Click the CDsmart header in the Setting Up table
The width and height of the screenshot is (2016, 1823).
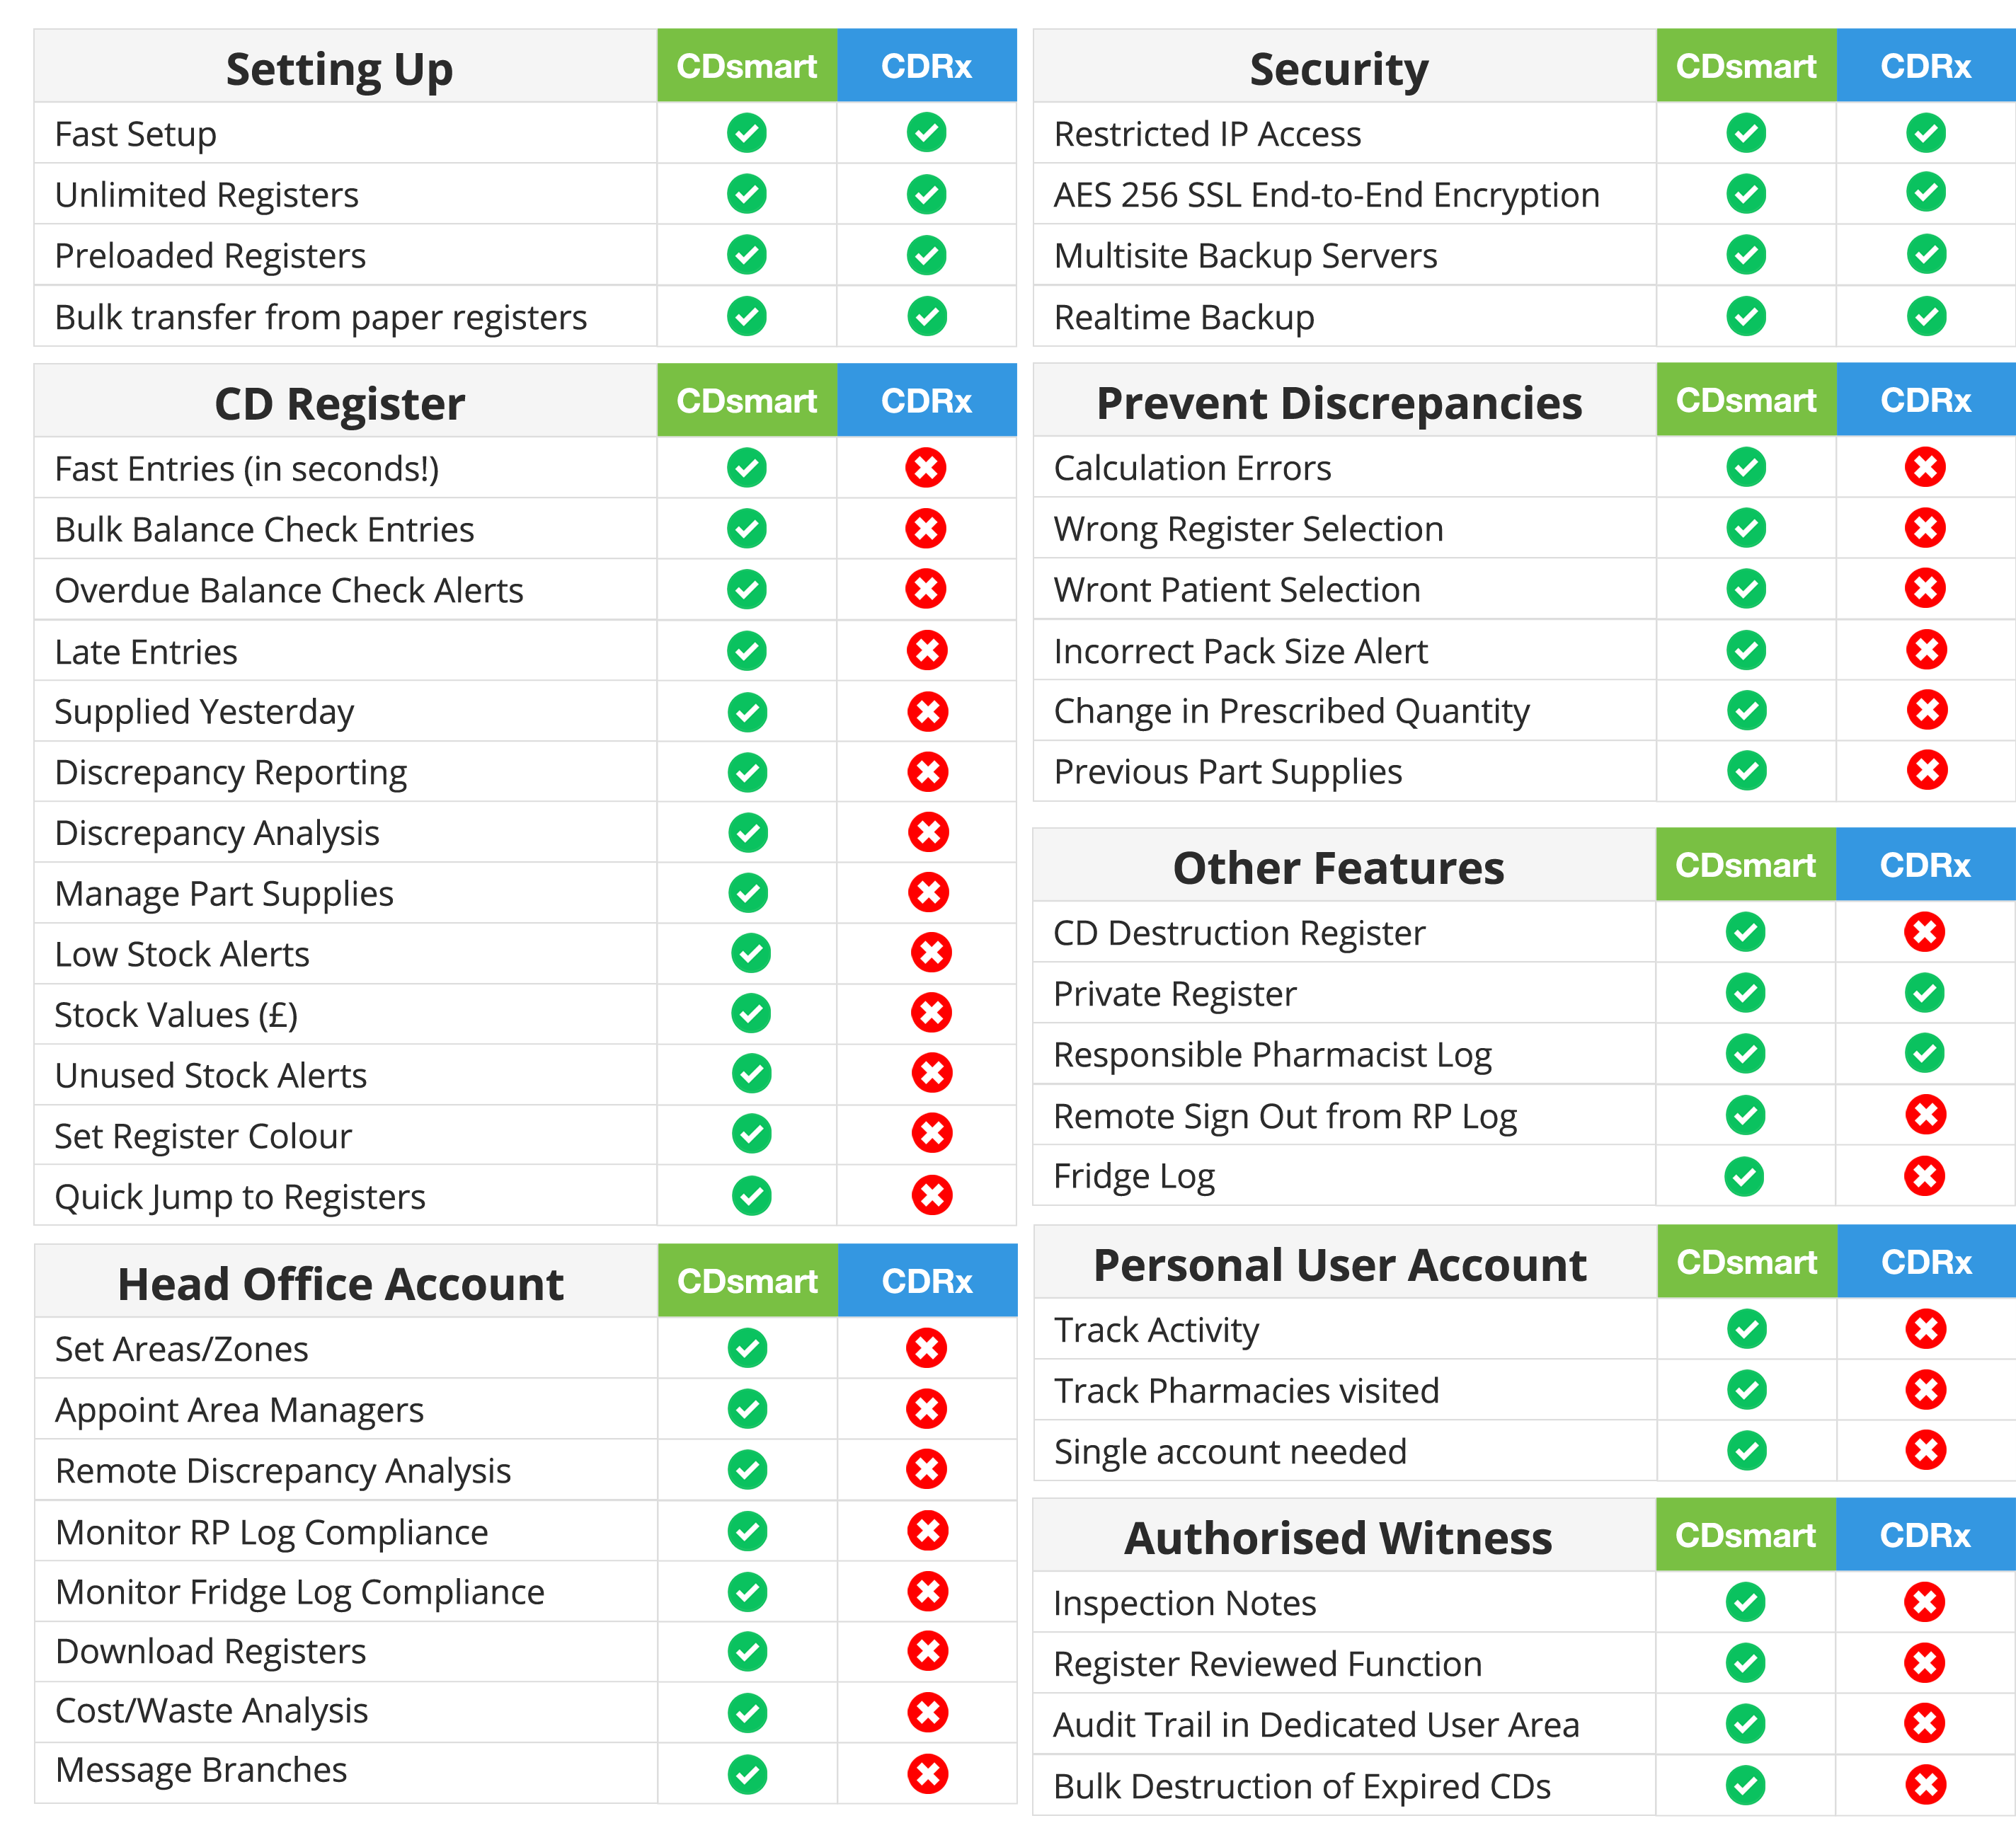click(746, 66)
